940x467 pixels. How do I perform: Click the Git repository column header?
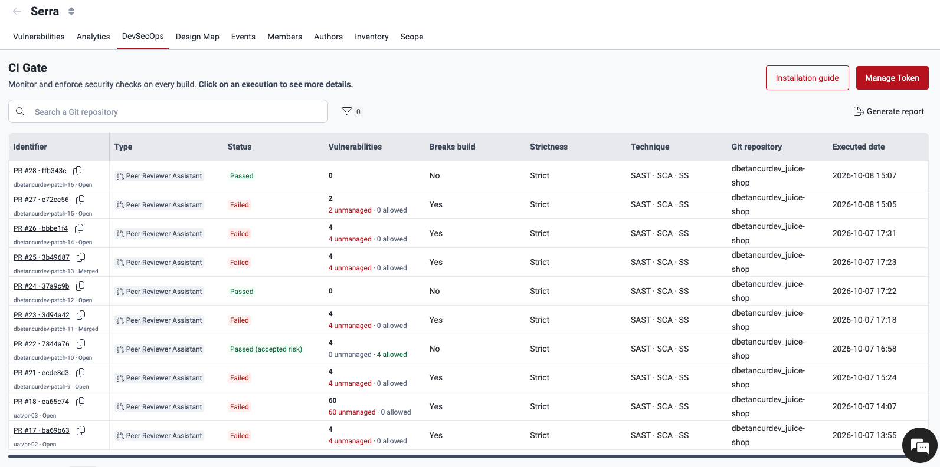coord(757,147)
